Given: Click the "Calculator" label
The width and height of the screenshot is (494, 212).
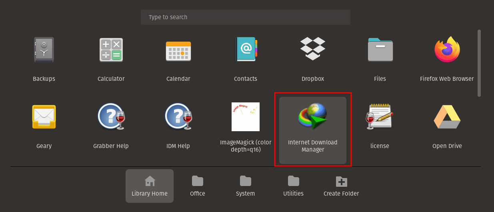Looking at the screenshot, I should point(111,79).
